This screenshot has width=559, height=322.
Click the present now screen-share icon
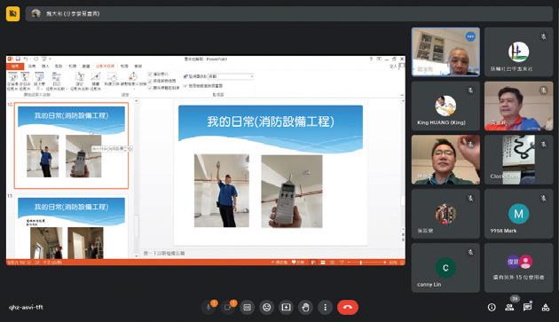point(286,307)
